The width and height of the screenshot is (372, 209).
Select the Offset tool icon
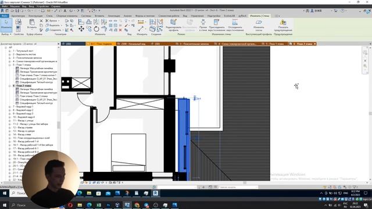(89, 22)
